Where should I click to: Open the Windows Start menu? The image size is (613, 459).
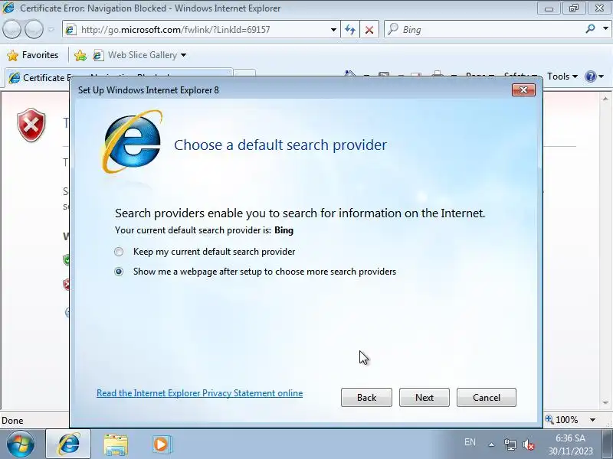click(21, 444)
